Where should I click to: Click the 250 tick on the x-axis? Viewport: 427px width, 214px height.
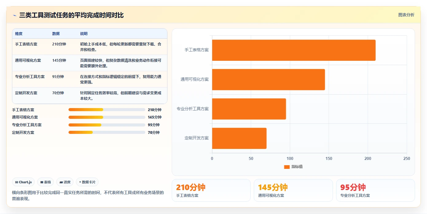[406, 159]
